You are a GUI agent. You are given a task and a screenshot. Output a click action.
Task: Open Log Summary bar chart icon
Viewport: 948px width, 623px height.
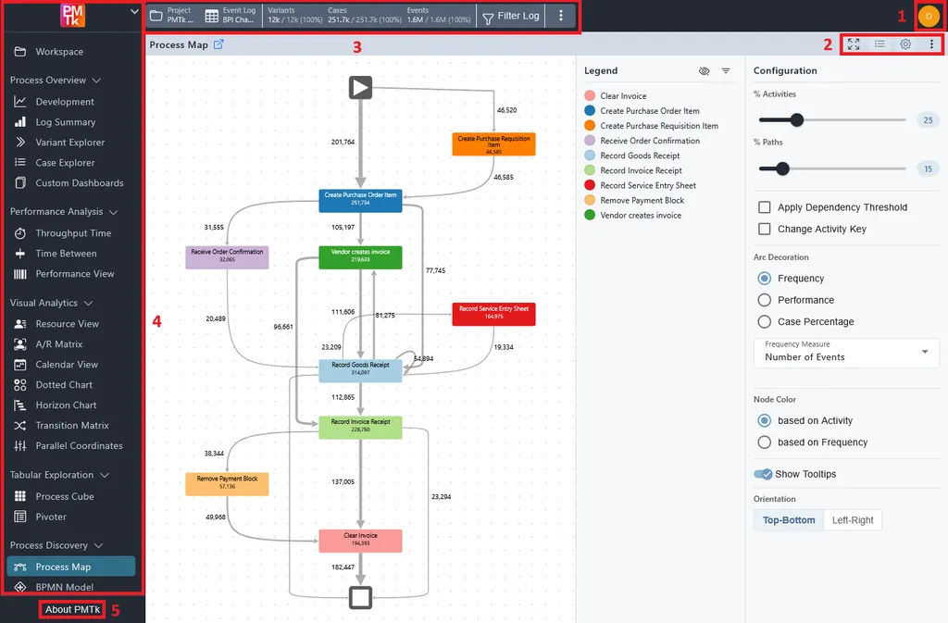tap(20, 122)
